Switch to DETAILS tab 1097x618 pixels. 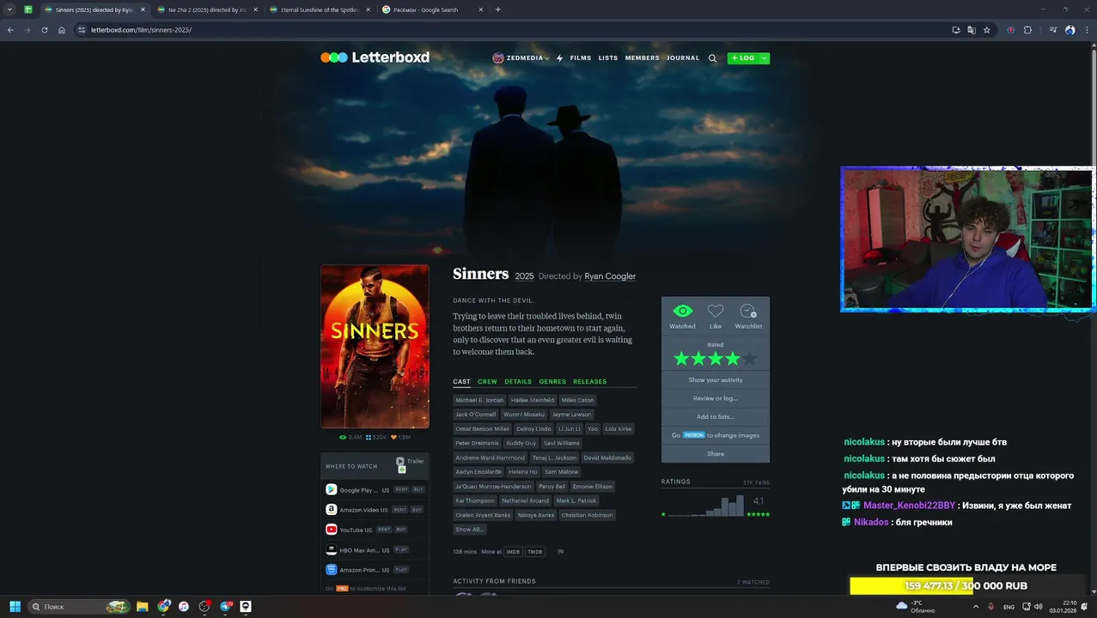point(518,382)
